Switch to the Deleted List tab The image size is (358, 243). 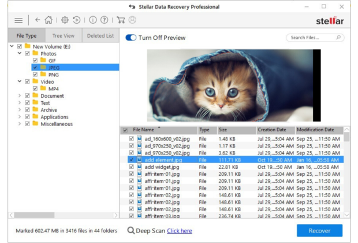[x=100, y=36]
